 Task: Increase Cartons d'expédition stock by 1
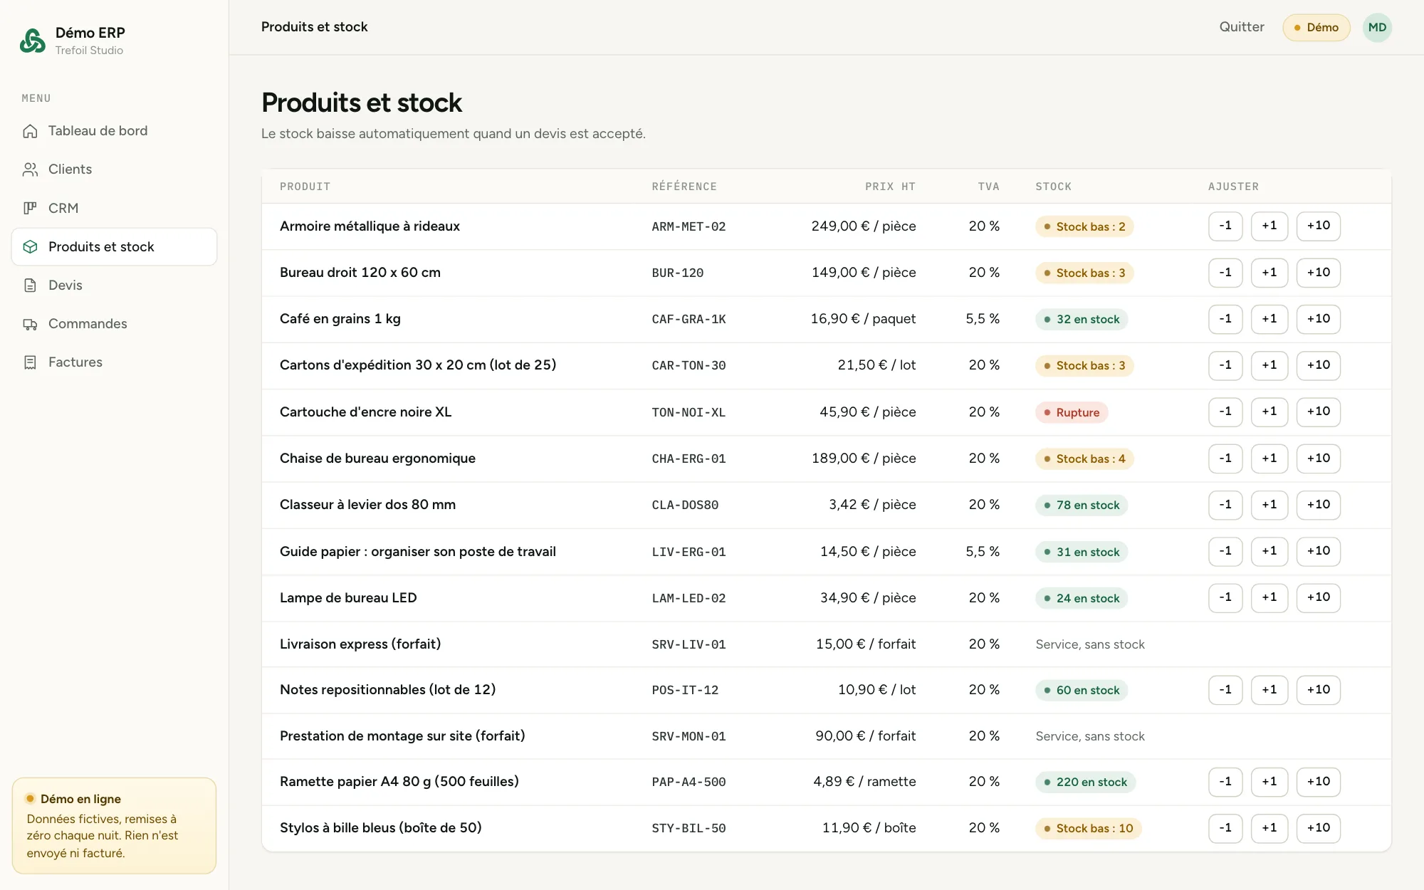[x=1269, y=365]
